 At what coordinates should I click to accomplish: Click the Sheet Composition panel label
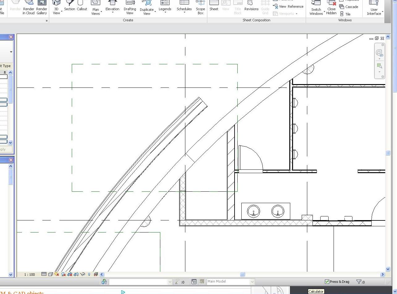256,20
